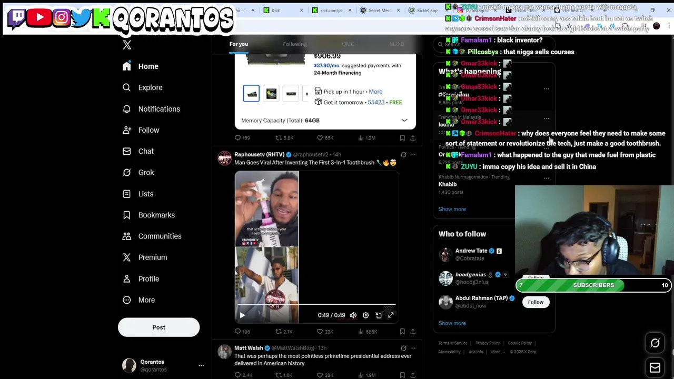
Task: View analytics of Raphousetv post 685K
Action: pos(368,332)
